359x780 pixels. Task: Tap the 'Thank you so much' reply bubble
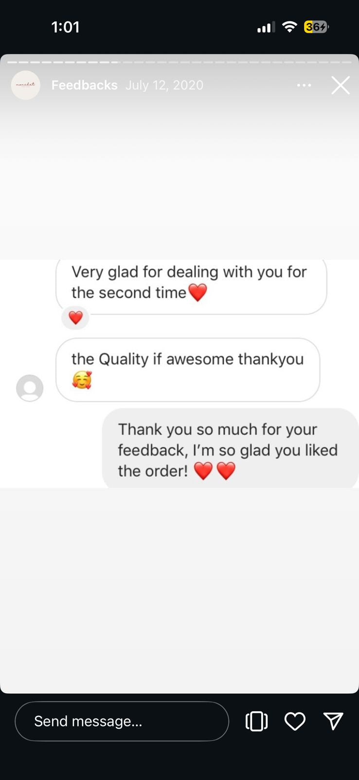point(230,448)
